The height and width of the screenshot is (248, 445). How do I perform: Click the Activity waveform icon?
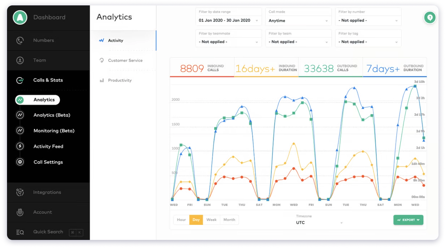(101, 40)
